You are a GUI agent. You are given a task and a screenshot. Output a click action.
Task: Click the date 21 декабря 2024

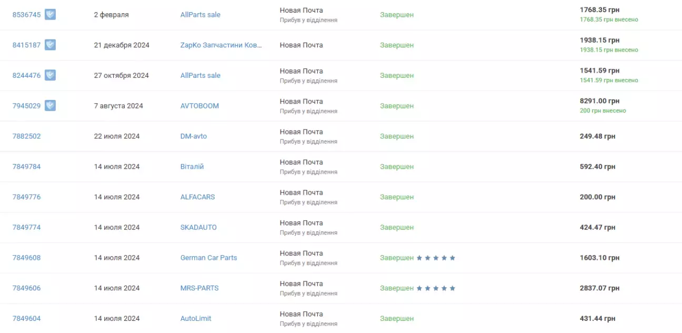pos(122,45)
